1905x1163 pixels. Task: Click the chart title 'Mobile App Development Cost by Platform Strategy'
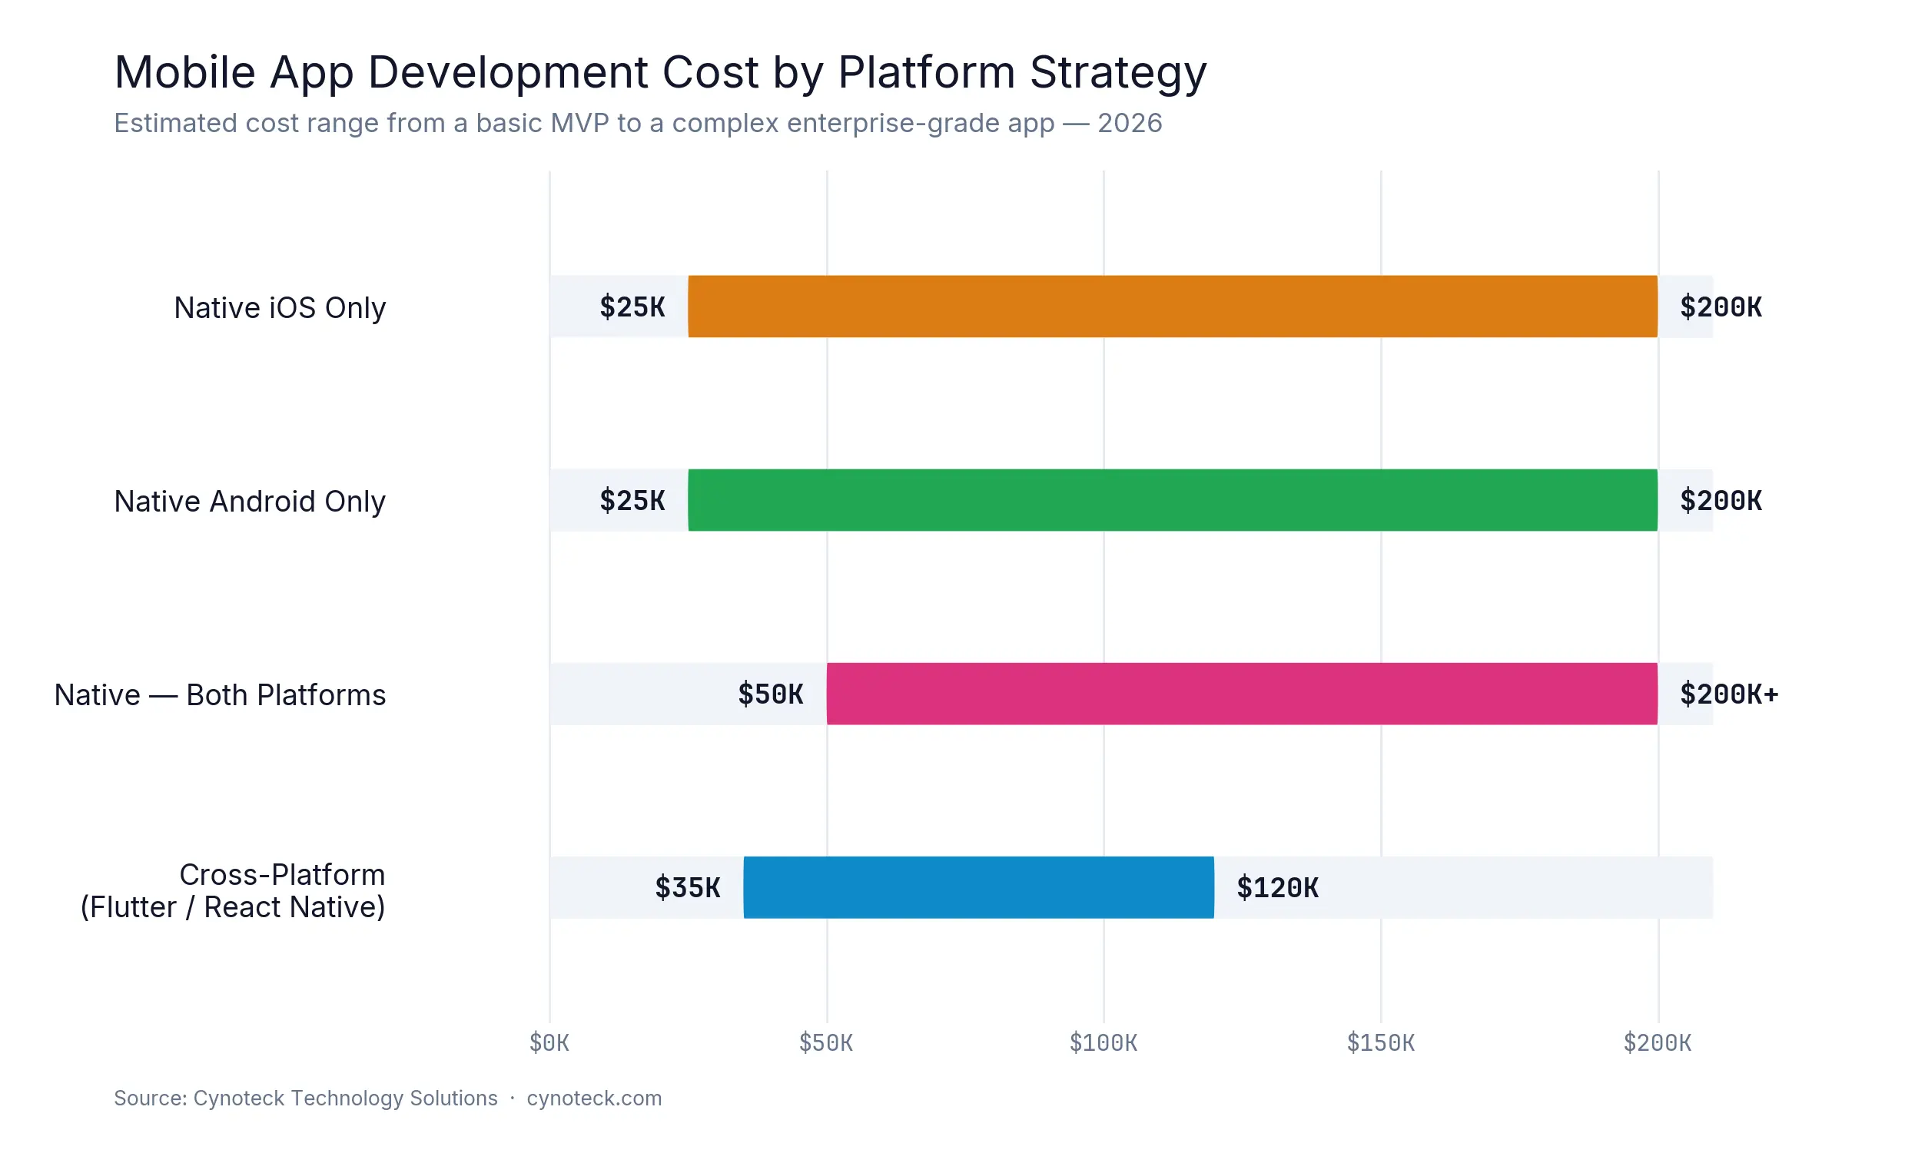point(660,74)
